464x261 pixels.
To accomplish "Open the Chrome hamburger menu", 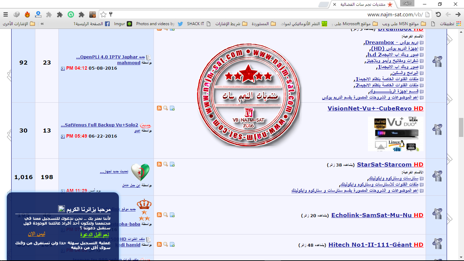I will [x=5, y=15].
